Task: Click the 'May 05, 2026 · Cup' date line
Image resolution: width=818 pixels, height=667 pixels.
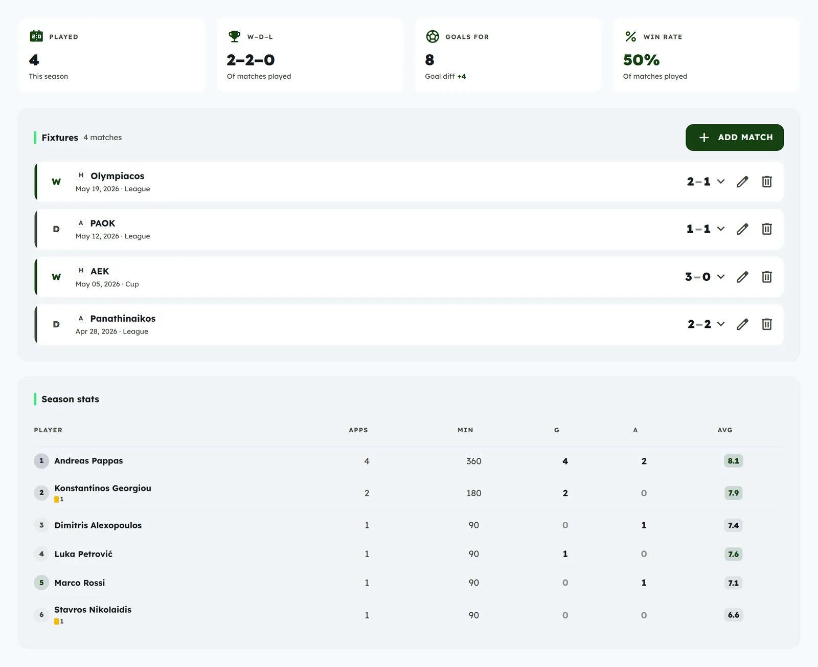Action: click(x=107, y=284)
